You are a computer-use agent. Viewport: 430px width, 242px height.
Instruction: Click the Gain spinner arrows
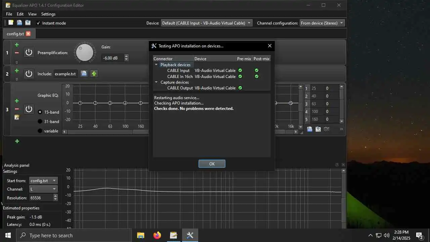point(126,58)
